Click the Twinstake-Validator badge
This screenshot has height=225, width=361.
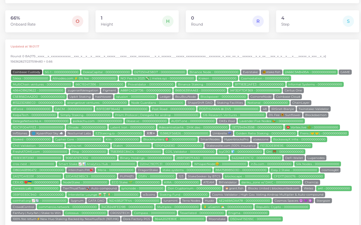point(314,109)
